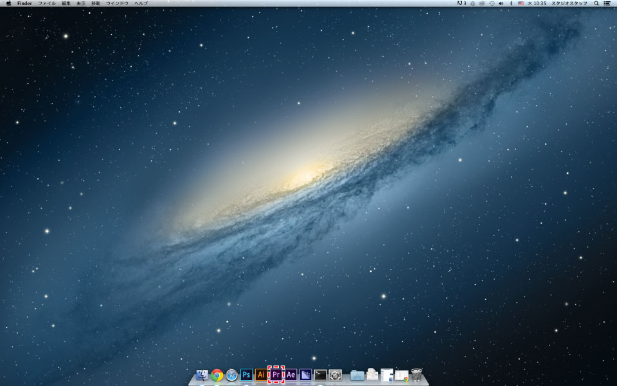The height and width of the screenshot is (386, 617).
Task: Open the Dock stack left of Chrome-badged stack
Action: 387,374
